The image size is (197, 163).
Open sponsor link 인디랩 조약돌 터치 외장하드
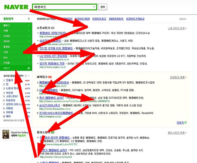[x=56, y=48]
